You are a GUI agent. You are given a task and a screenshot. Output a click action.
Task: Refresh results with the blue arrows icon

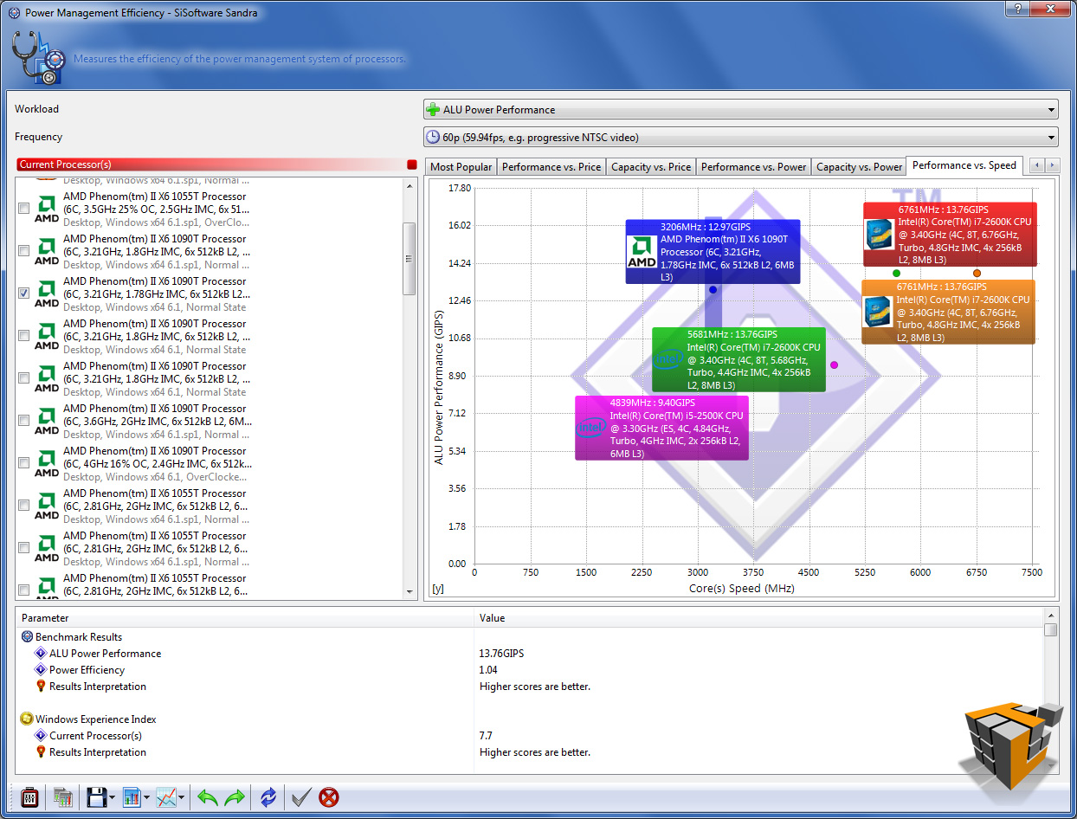tap(268, 797)
